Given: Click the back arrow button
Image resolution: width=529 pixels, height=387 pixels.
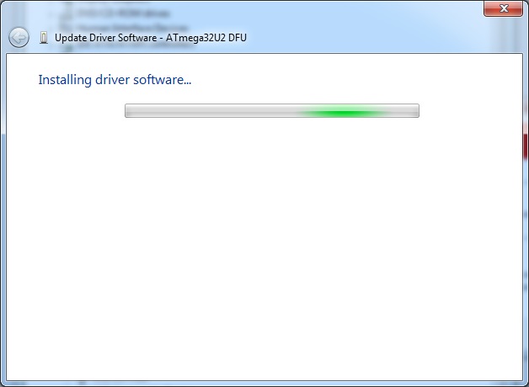Looking at the screenshot, I should pos(19,38).
